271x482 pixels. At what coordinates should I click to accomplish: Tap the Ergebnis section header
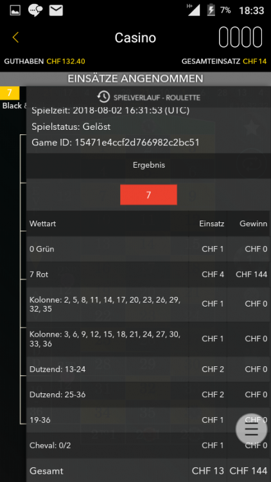coord(149,165)
